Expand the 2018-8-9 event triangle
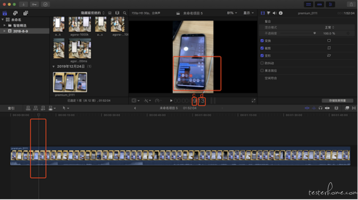Viewport: 358px width, 200px height. click(5, 31)
